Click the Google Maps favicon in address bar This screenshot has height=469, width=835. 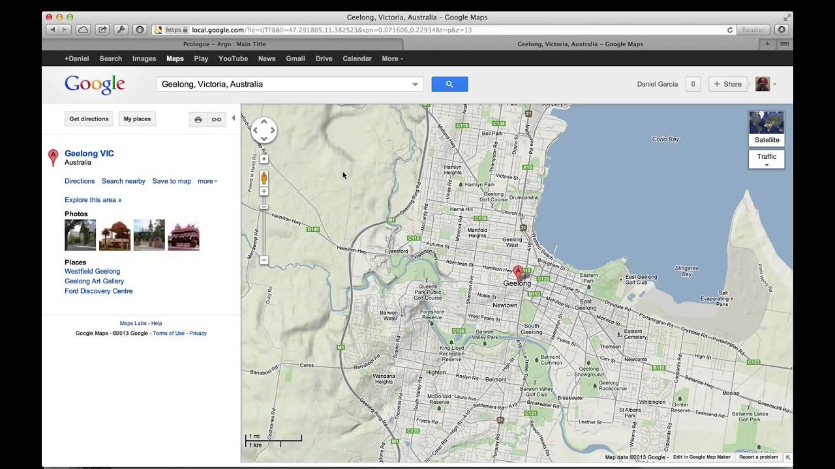coord(158,30)
